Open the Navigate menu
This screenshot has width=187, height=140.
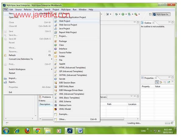pyautogui.click(x=38, y=9)
